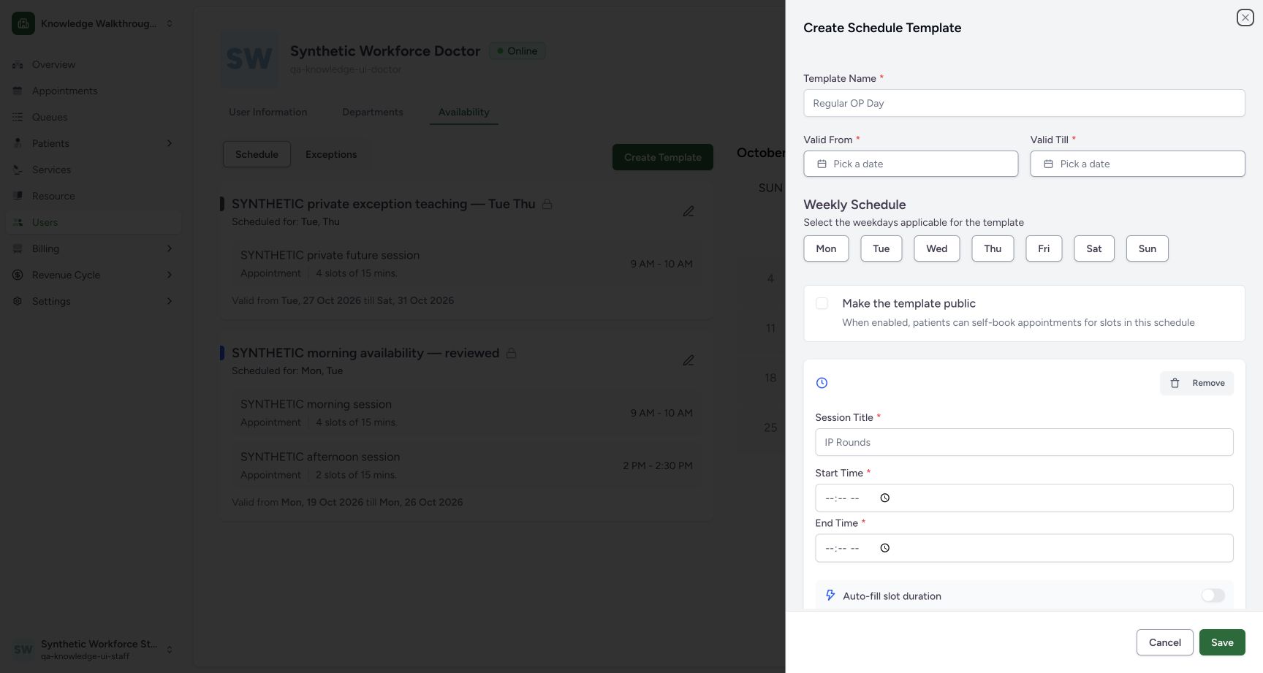Image resolution: width=1263 pixels, height=673 pixels.
Task: Edit the morning availability template pencil
Action: click(689, 360)
